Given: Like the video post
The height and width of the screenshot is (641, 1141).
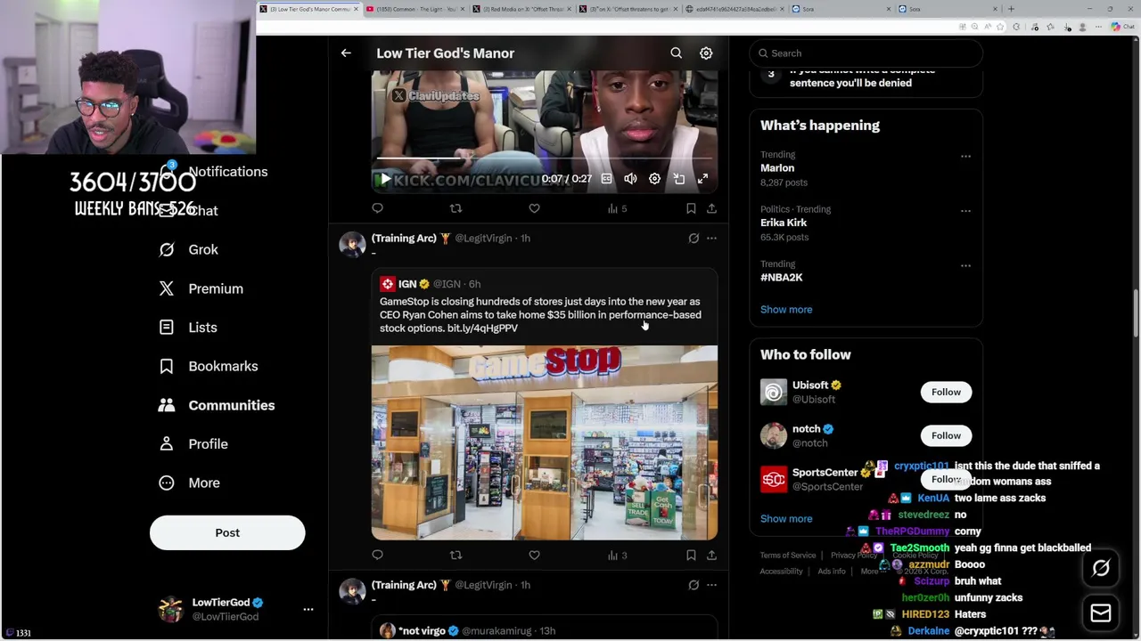Looking at the screenshot, I should (x=534, y=208).
